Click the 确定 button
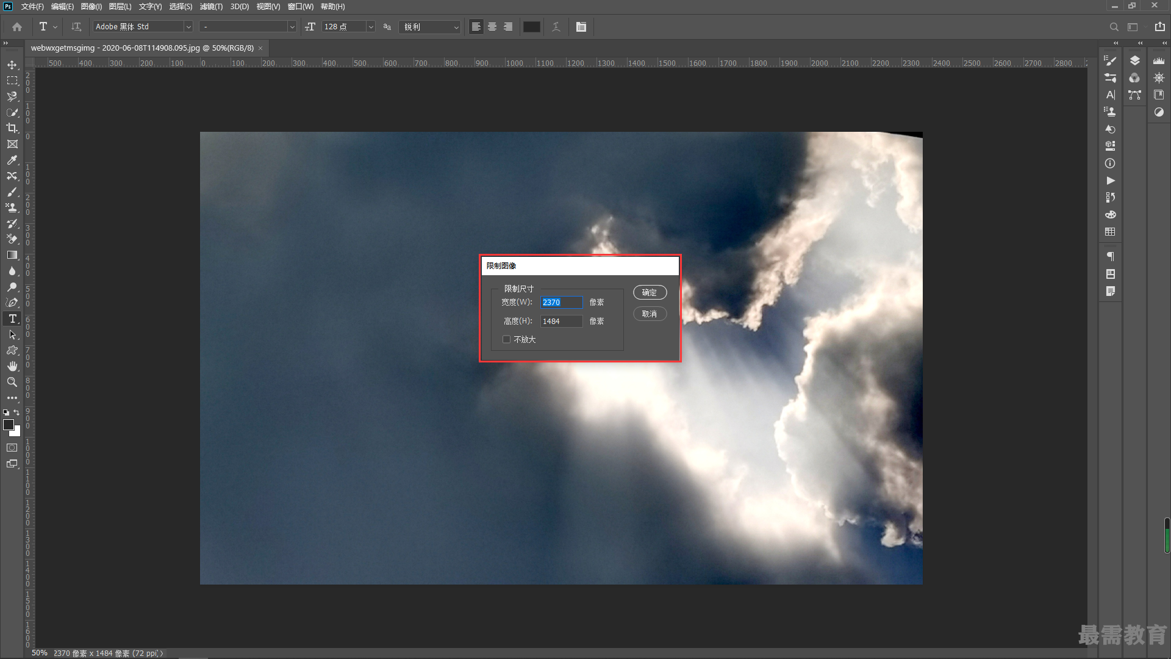Image resolution: width=1171 pixels, height=659 pixels. point(650,292)
